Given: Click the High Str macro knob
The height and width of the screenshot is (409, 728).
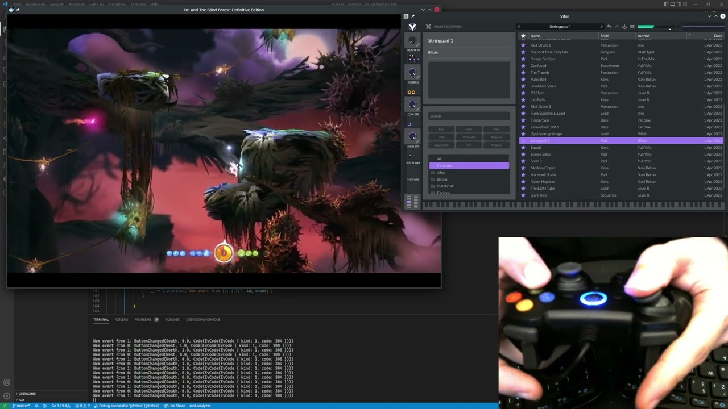Looking at the screenshot, I should (413, 136).
